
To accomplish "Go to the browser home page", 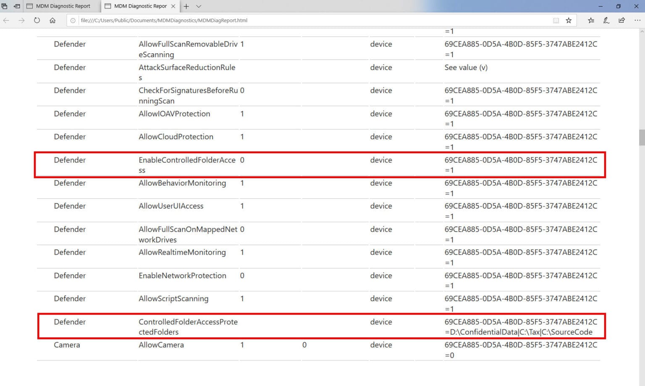I will coord(52,20).
